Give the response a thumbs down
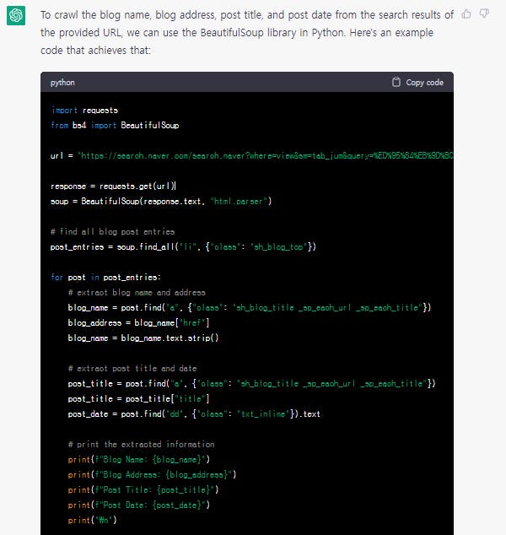This screenshot has height=535, width=506. 484,14
